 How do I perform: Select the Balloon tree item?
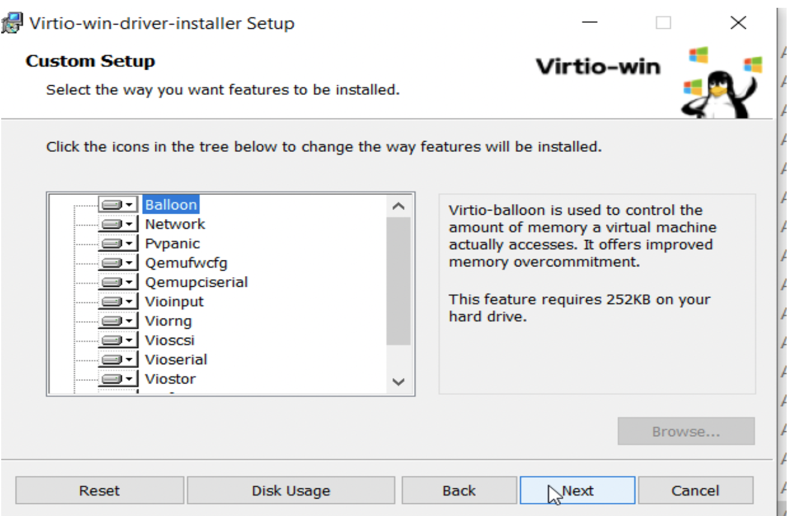coord(171,205)
